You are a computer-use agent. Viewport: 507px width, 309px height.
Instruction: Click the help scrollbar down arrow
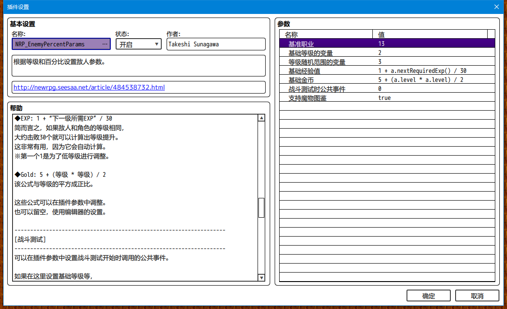point(262,278)
